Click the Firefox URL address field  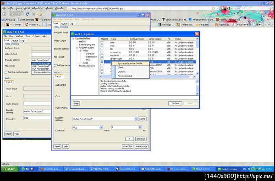pyautogui.click(x=140, y=8)
